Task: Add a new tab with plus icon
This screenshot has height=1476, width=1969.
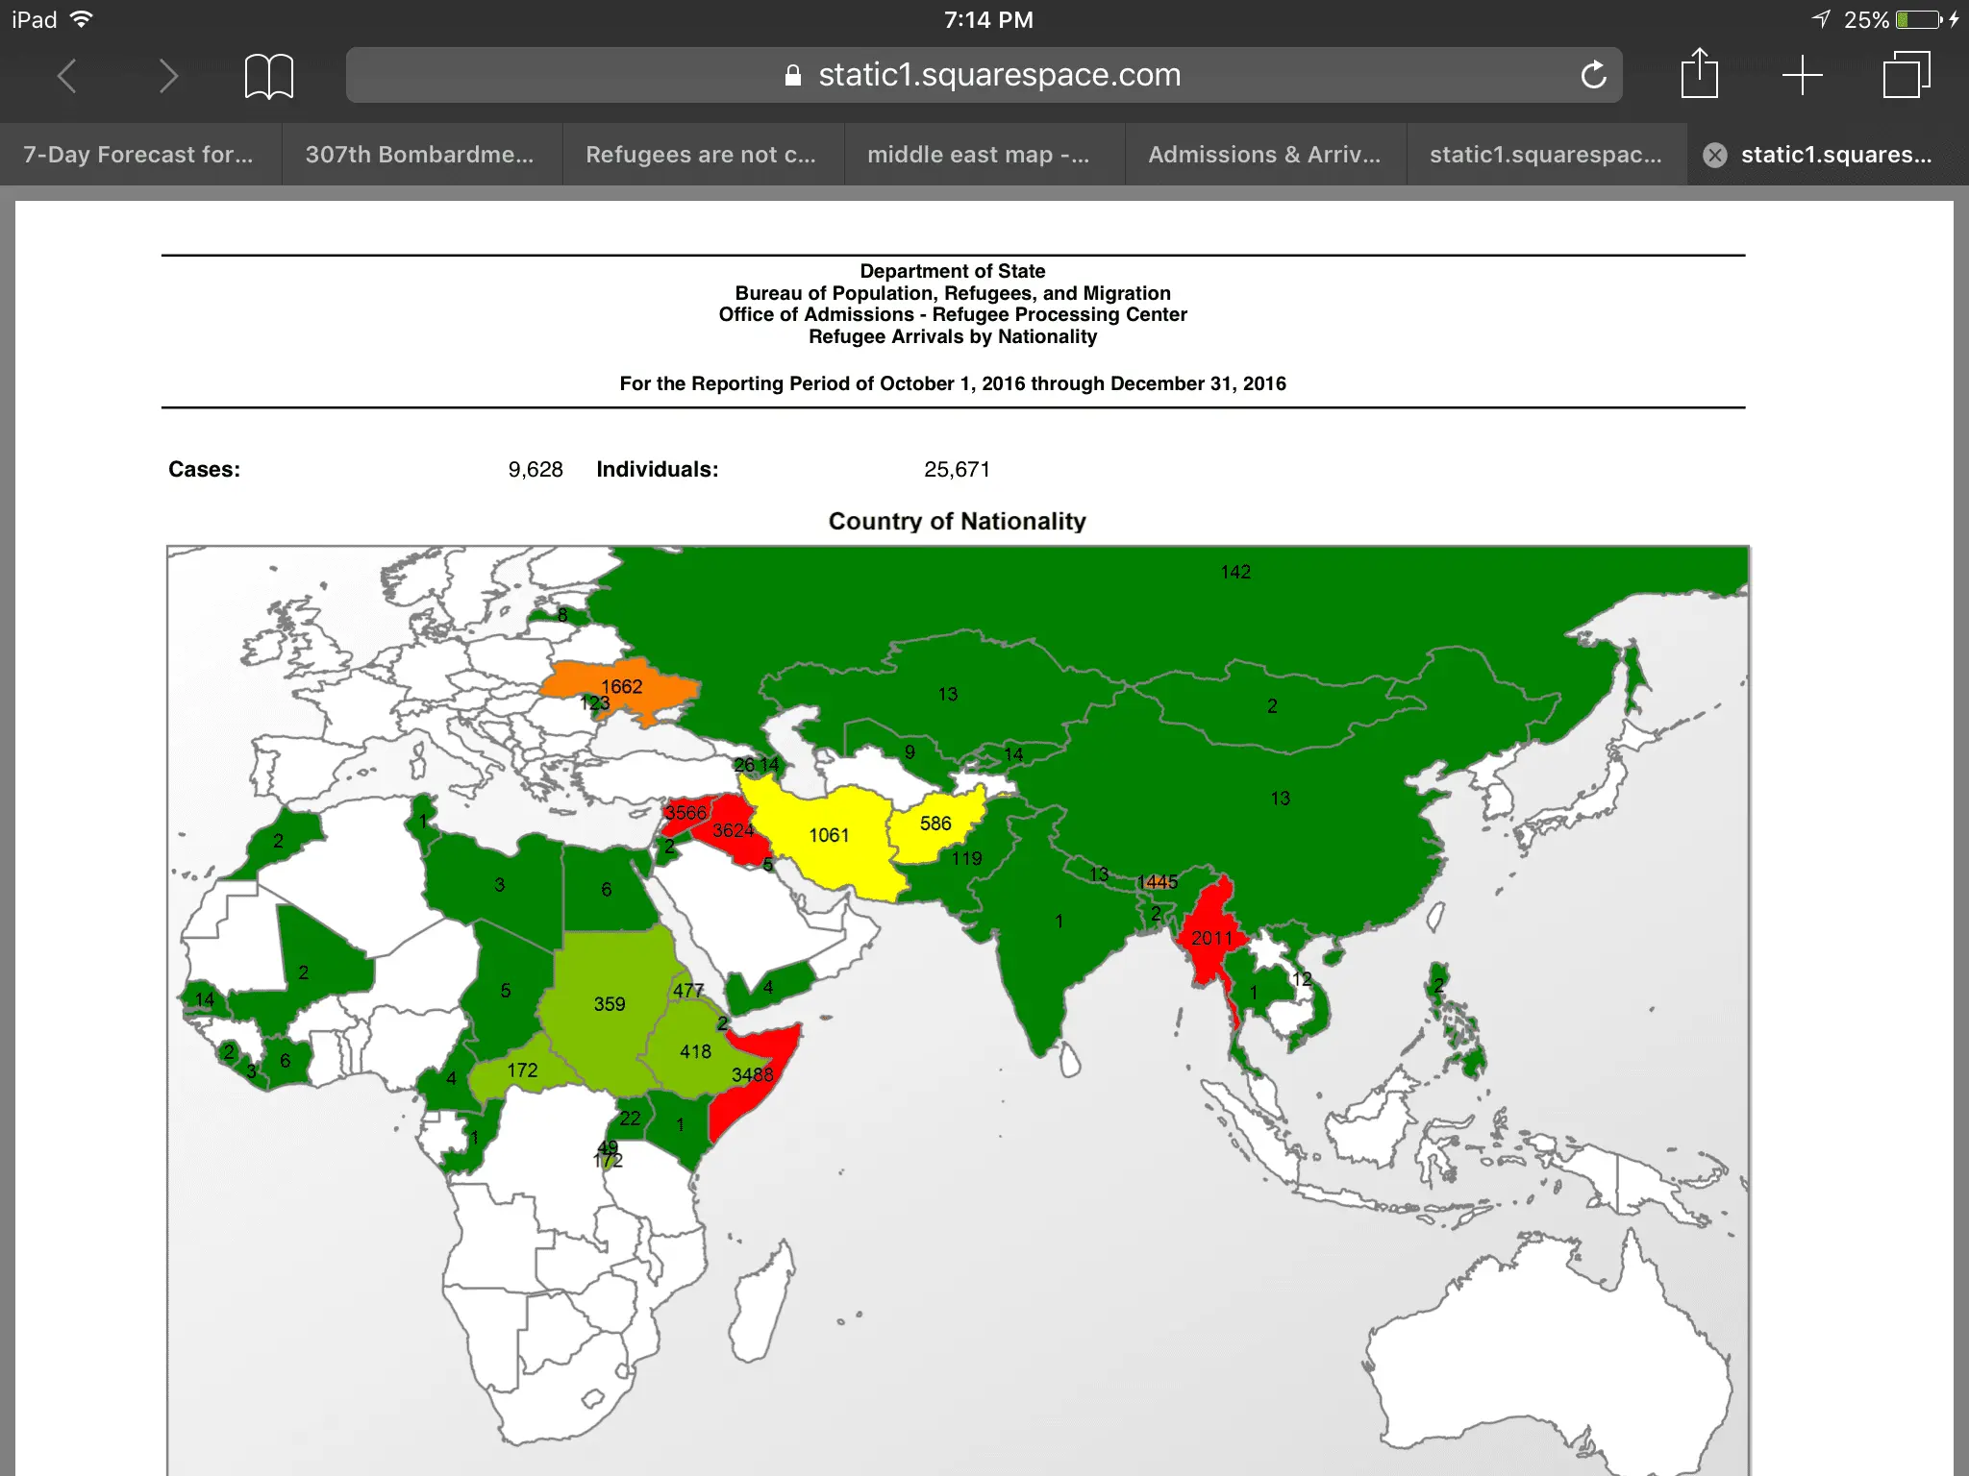Action: click(1802, 75)
